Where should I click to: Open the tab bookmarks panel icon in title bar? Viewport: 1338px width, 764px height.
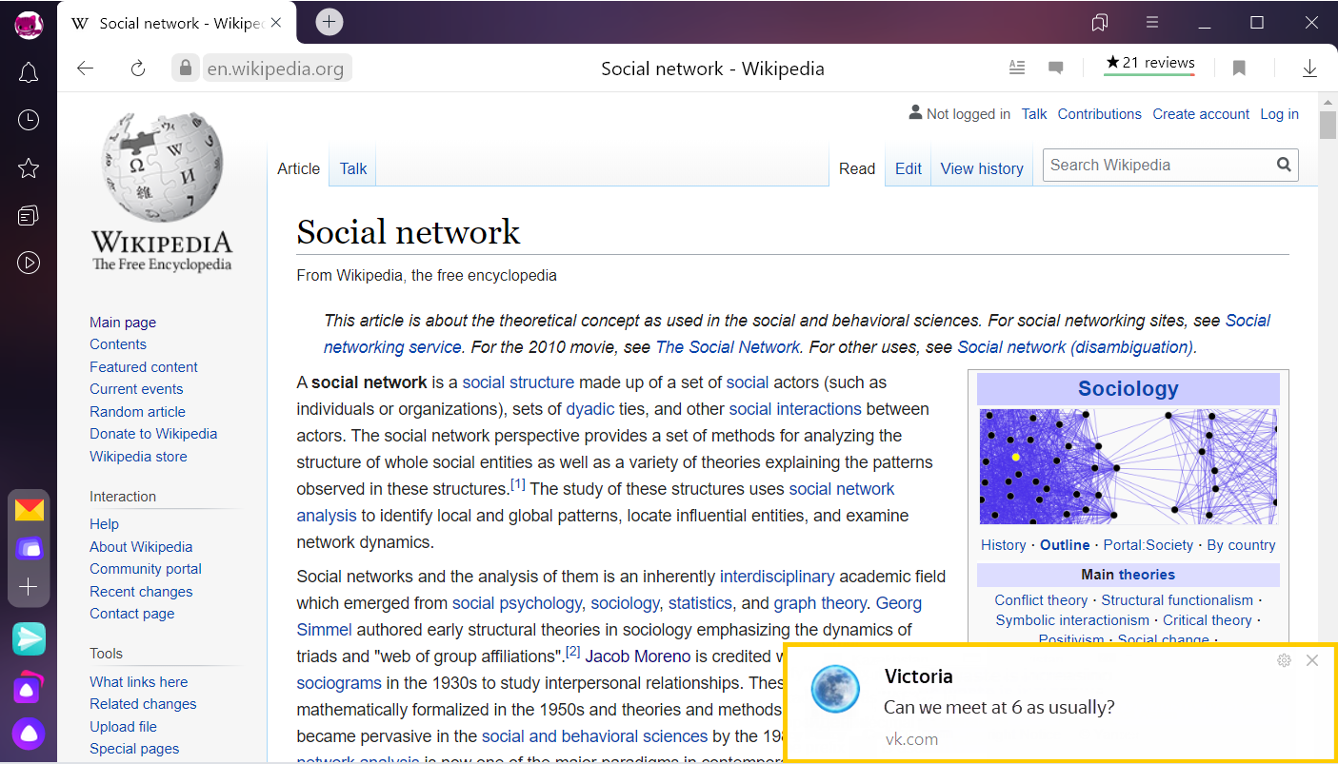(x=1100, y=23)
